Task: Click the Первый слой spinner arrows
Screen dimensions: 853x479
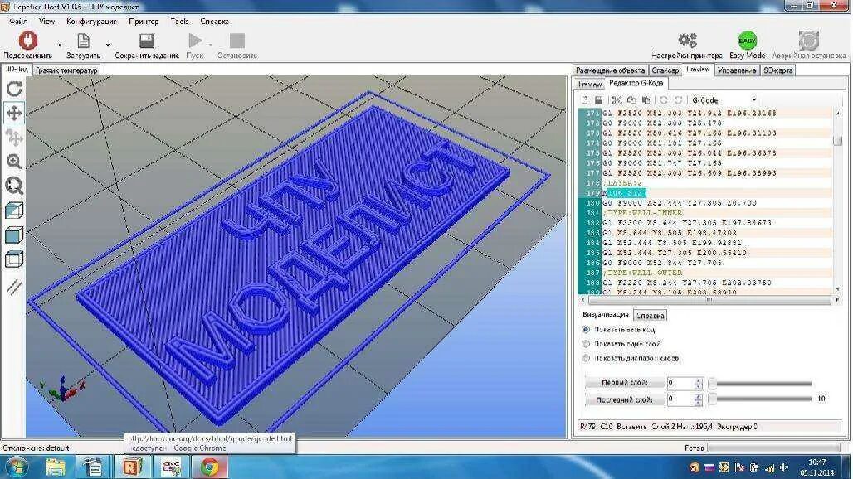Action: (x=699, y=384)
